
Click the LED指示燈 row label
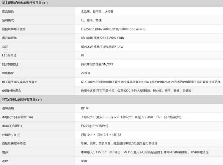pyautogui.click(x=9, y=56)
